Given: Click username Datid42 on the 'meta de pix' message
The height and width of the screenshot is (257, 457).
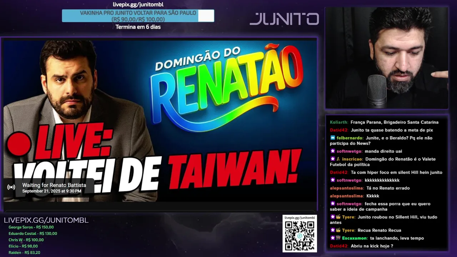Looking at the screenshot, I should click(x=339, y=130).
